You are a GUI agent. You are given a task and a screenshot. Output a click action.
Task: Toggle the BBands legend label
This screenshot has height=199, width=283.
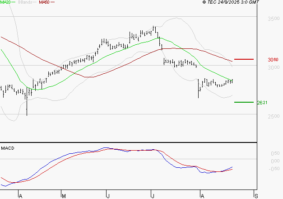[x=25, y=2]
